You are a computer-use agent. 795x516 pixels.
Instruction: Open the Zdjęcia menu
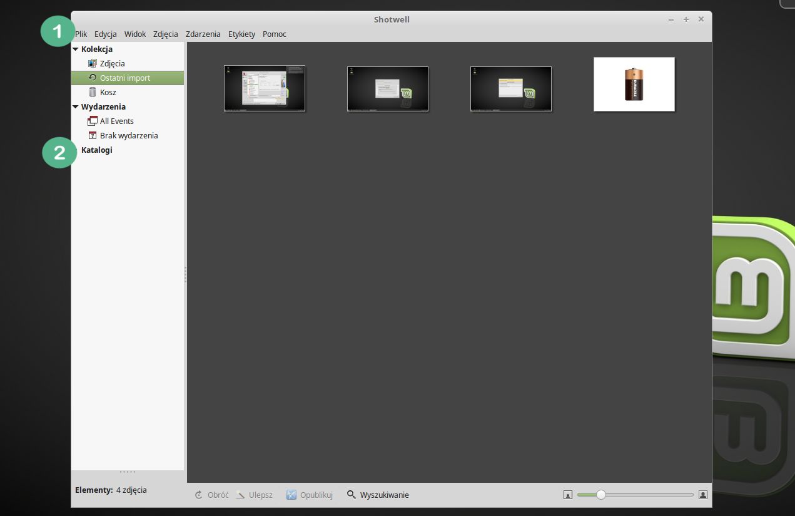(166, 34)
